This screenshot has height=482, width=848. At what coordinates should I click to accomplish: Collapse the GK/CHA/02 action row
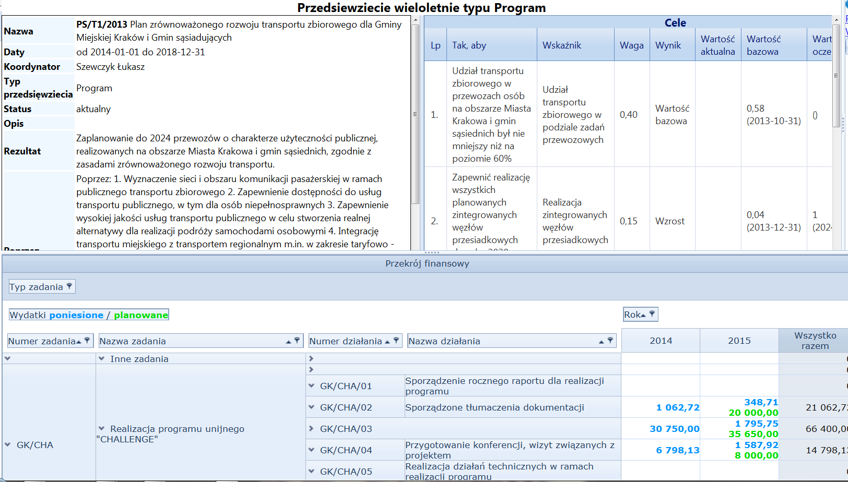(x=311, y=407)
